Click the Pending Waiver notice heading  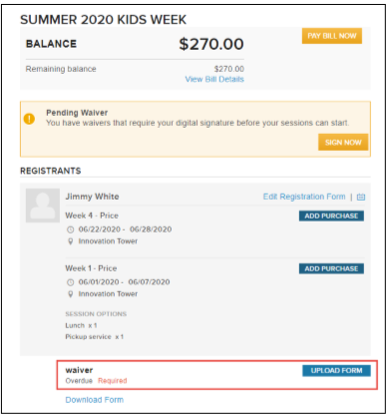pos(77,113)
